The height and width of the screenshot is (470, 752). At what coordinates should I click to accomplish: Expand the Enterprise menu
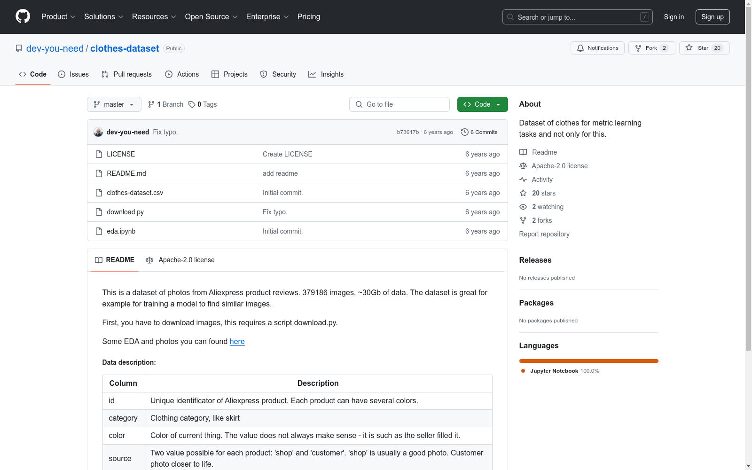[267, 17]
